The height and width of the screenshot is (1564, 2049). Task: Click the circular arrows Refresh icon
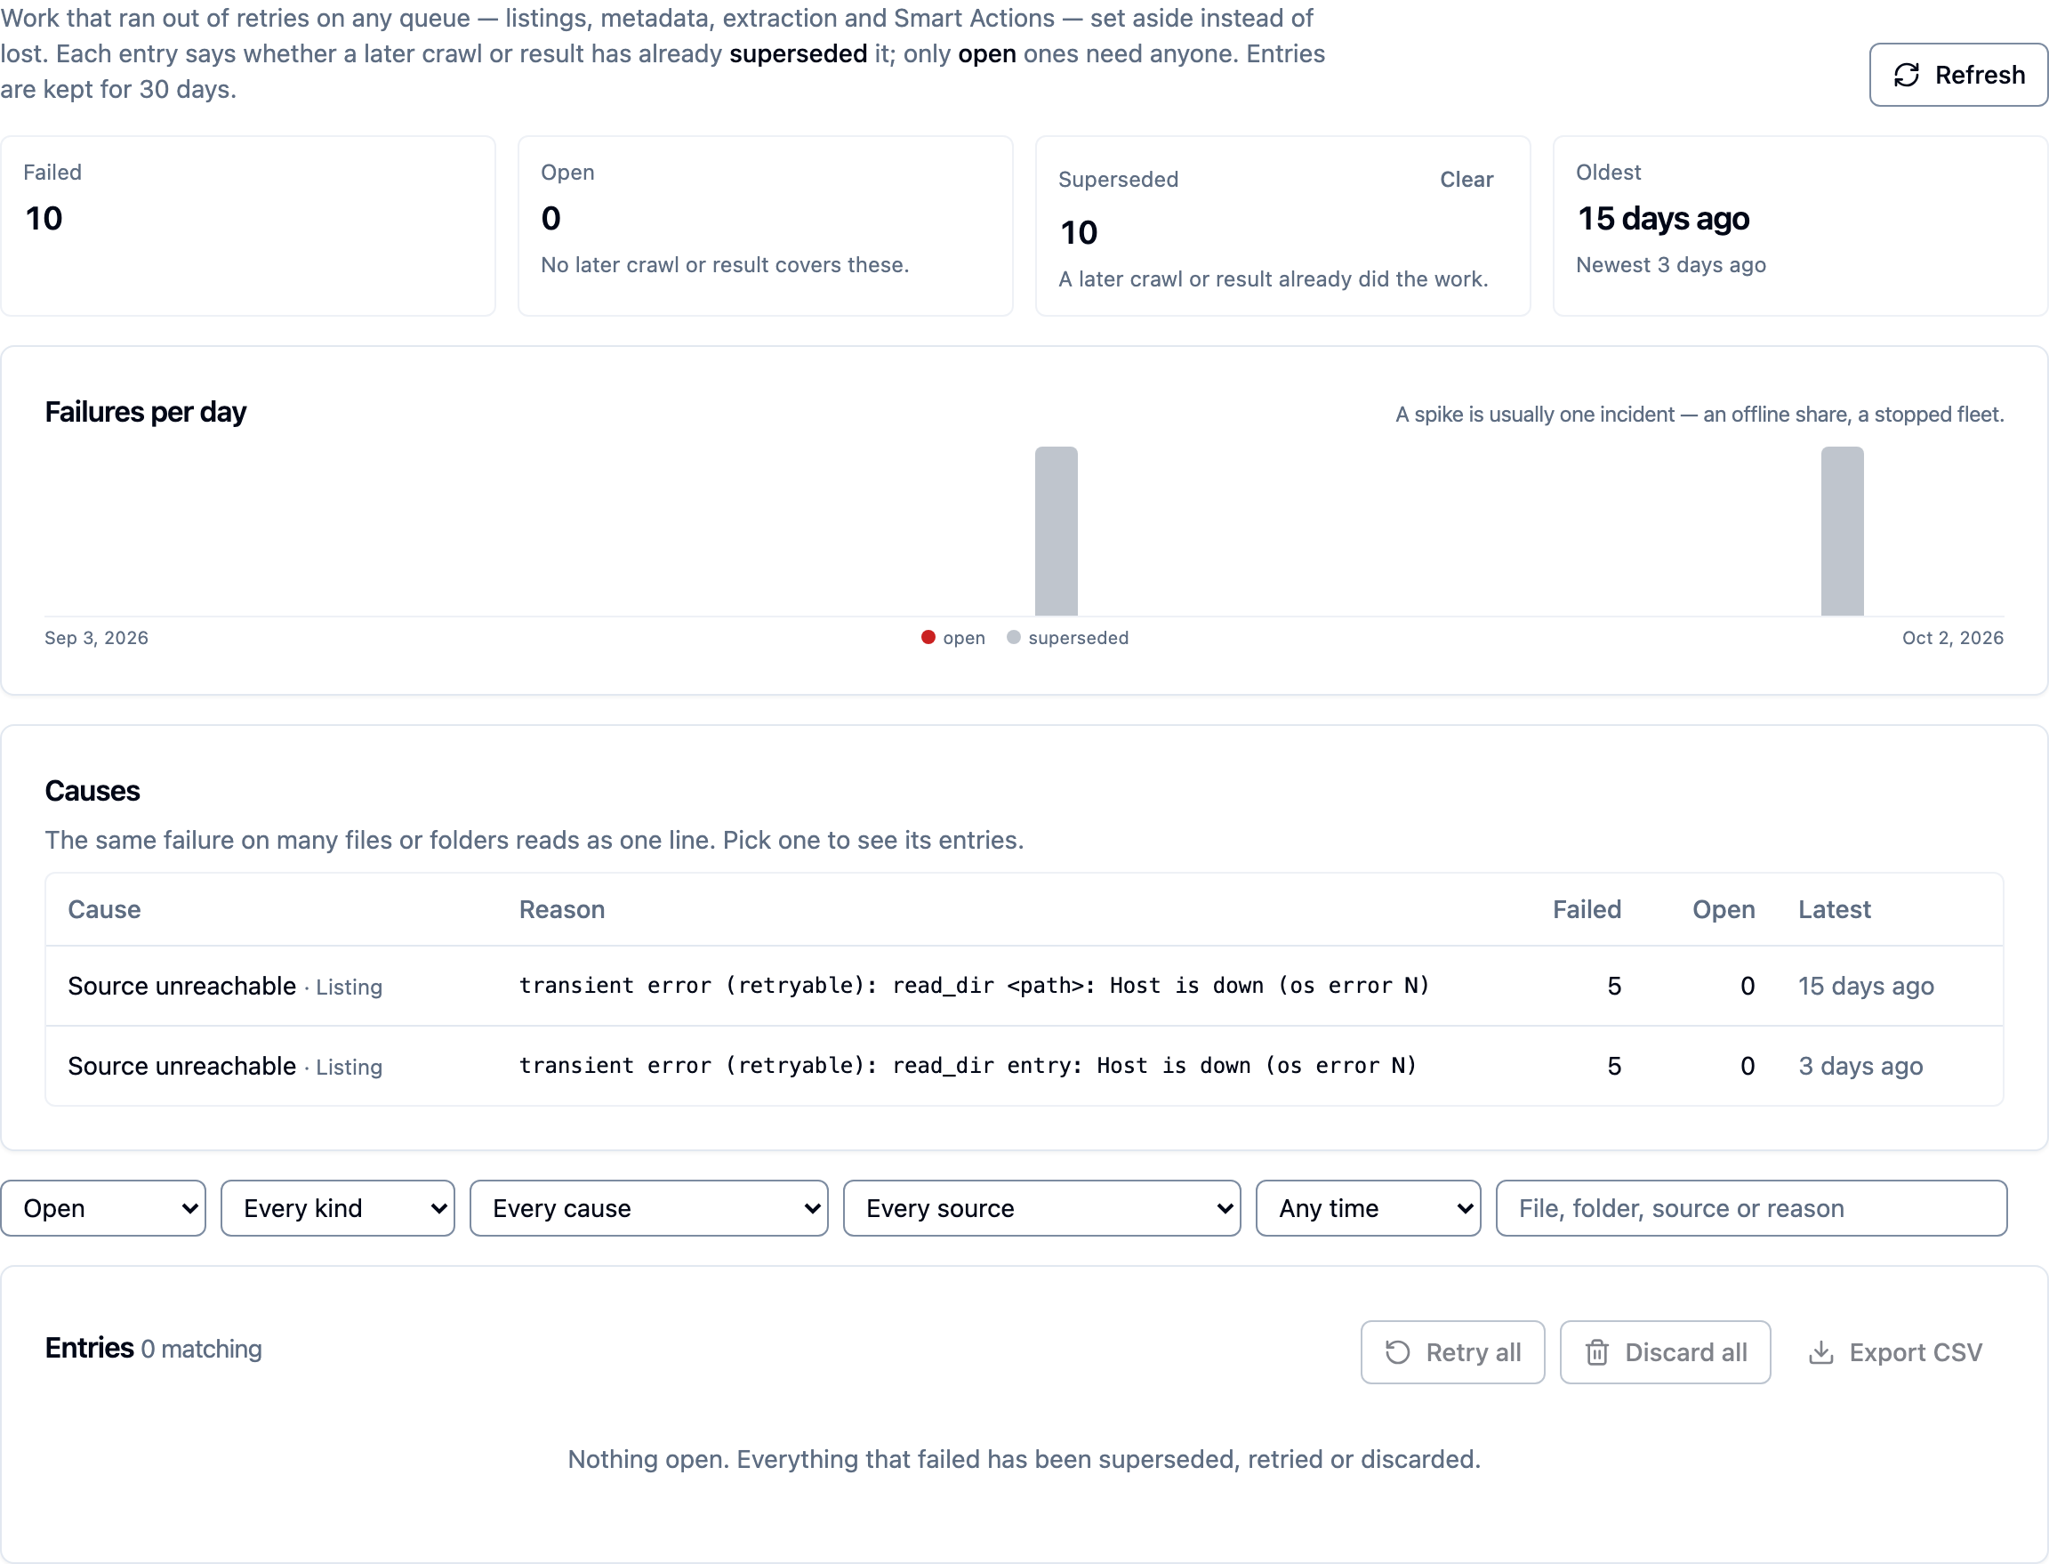[1907, 75]
